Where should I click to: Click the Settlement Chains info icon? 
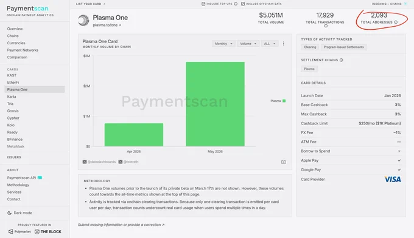pyautogui.click(x=342, y=60)
